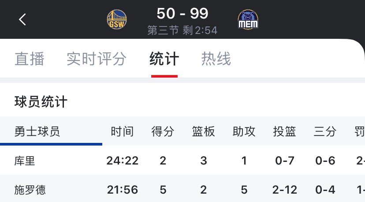Open player 库里 stats row
The width and height of the screenshot is (365, 202).
pos(182,161)
